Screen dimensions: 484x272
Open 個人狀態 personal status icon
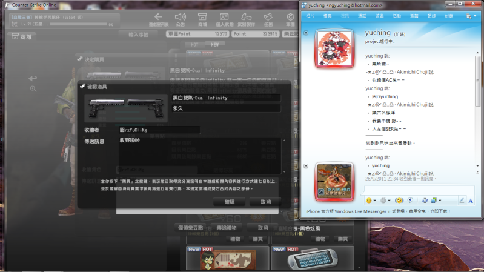[224, 19]
